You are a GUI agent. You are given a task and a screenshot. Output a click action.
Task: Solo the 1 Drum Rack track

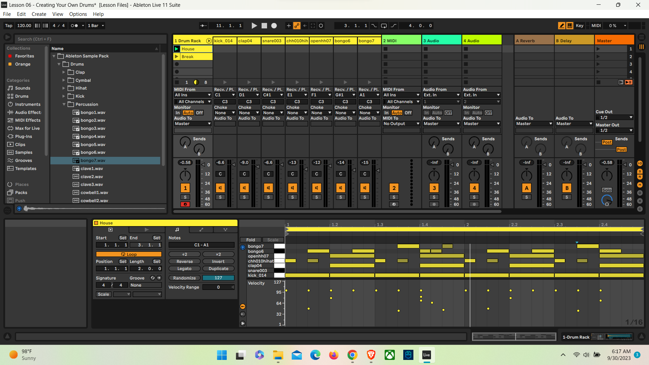(185, 197)
